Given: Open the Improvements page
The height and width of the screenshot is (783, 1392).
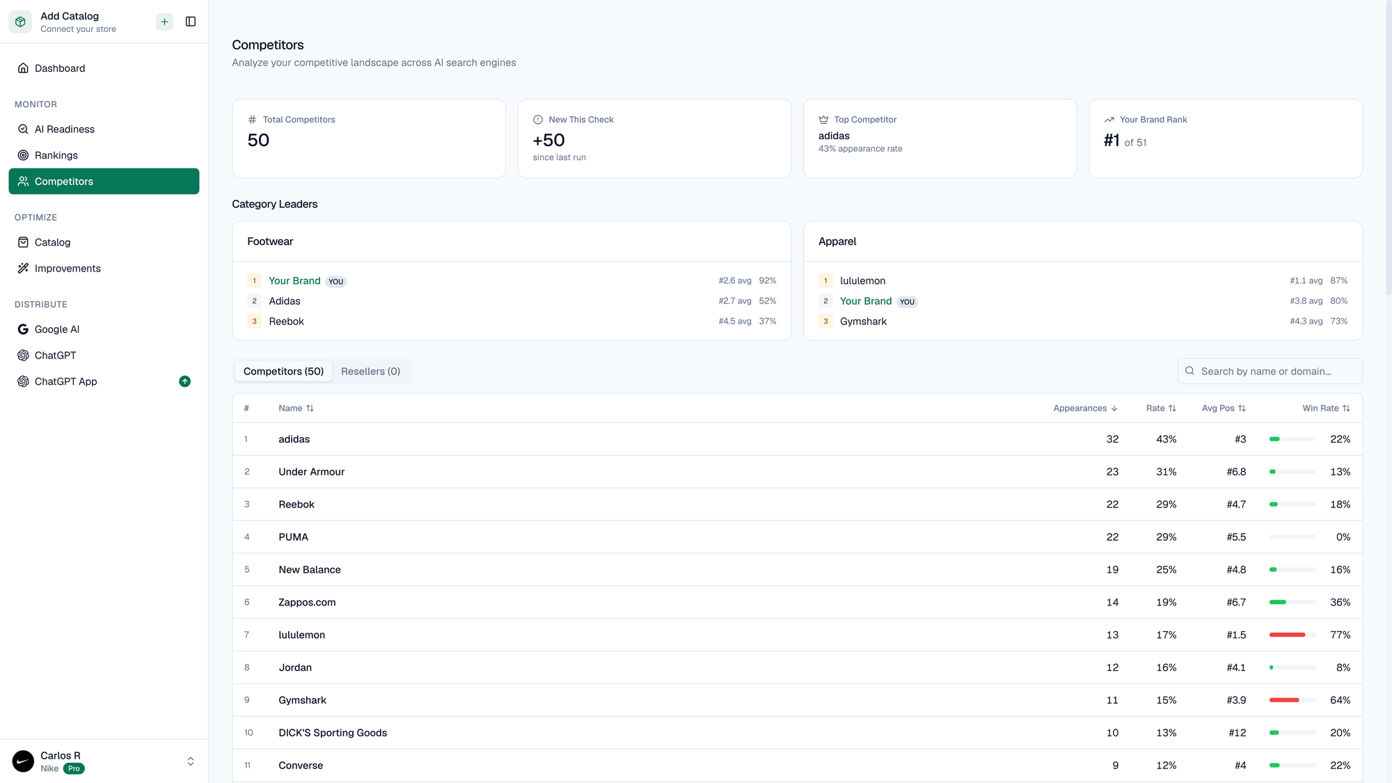Looking at the screenshot, I should coord(104,269).
